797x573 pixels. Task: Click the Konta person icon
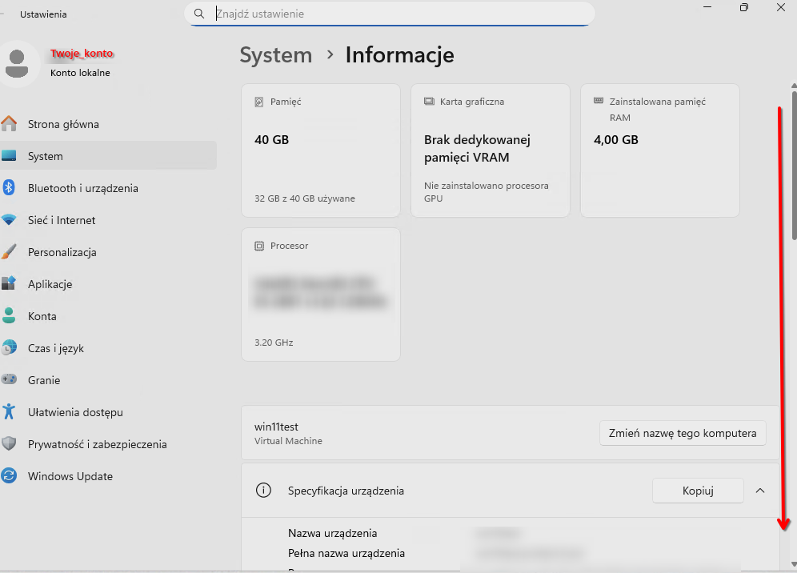pyautogui.click(x=9, y=316)
